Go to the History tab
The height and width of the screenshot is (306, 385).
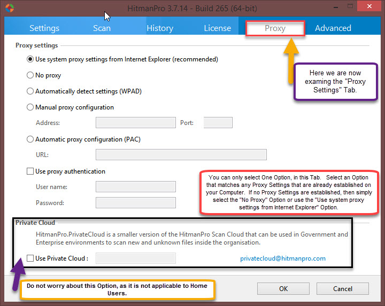[160, 28]
